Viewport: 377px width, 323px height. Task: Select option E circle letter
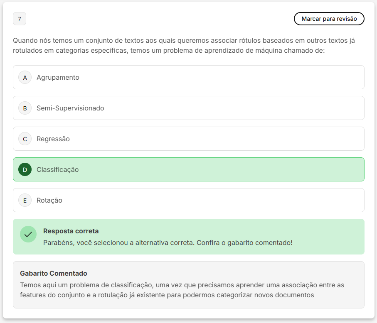(x=25, y=200)
